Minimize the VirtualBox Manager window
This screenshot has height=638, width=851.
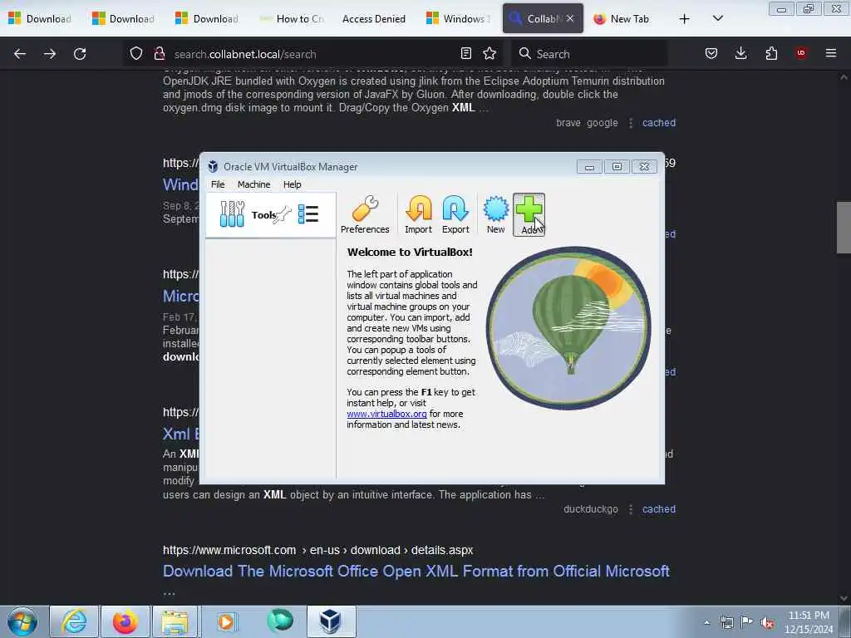(589, 166)
